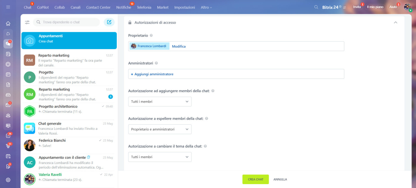
Task: Go to the Market tab
Action: pos(163,7)
